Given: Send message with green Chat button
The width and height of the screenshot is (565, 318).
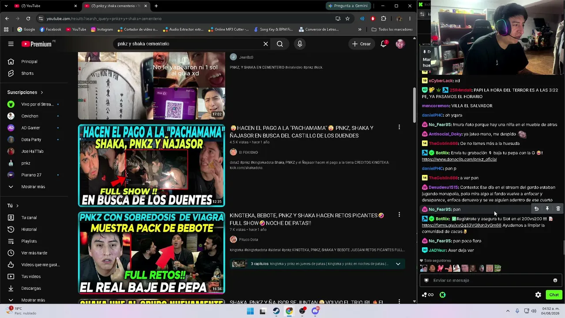Looking at the screenshot, I should 554,295.
